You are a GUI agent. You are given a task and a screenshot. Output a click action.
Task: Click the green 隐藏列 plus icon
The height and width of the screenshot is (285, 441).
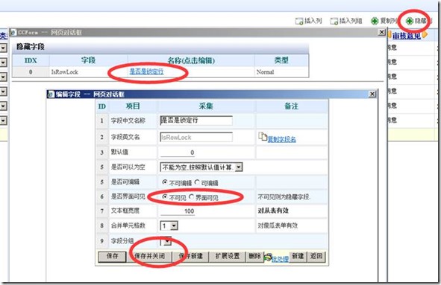[x=410, y=21]
